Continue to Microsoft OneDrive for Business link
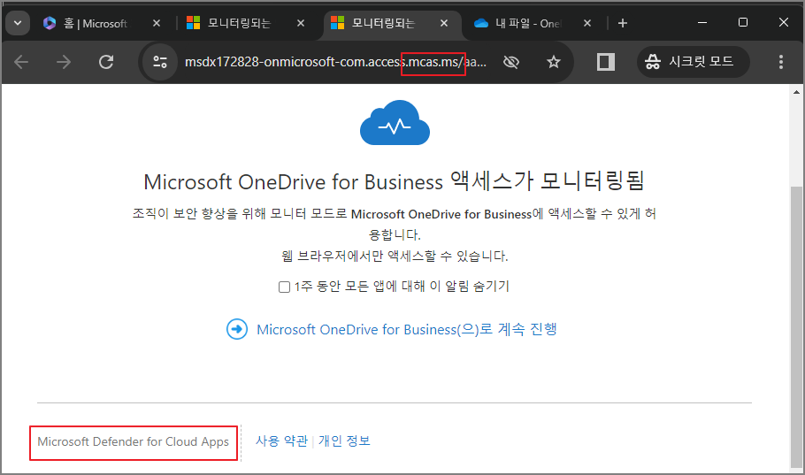805x475 pixels. coord(407,329)
